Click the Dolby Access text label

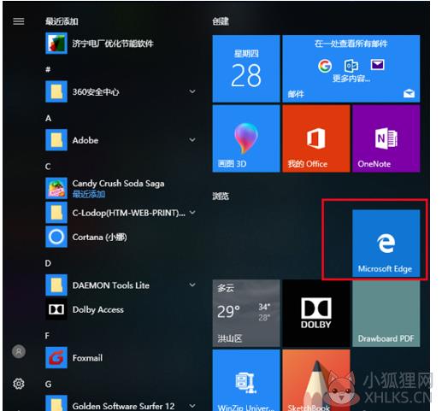pos(98,309)
